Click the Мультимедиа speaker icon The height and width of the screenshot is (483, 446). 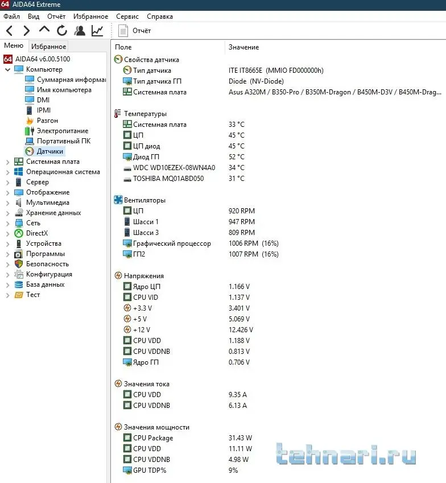(x=18, y=203)
